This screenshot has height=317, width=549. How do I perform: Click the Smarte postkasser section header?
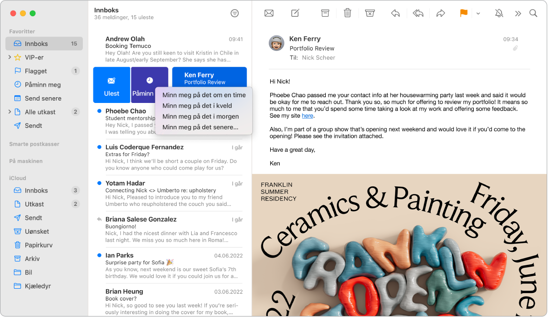click(x=34, y=144)
